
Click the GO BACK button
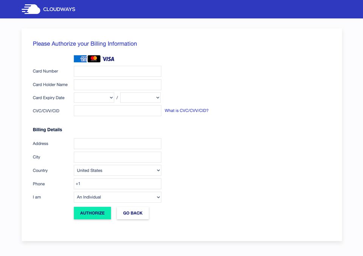click(x=132, y=213)
